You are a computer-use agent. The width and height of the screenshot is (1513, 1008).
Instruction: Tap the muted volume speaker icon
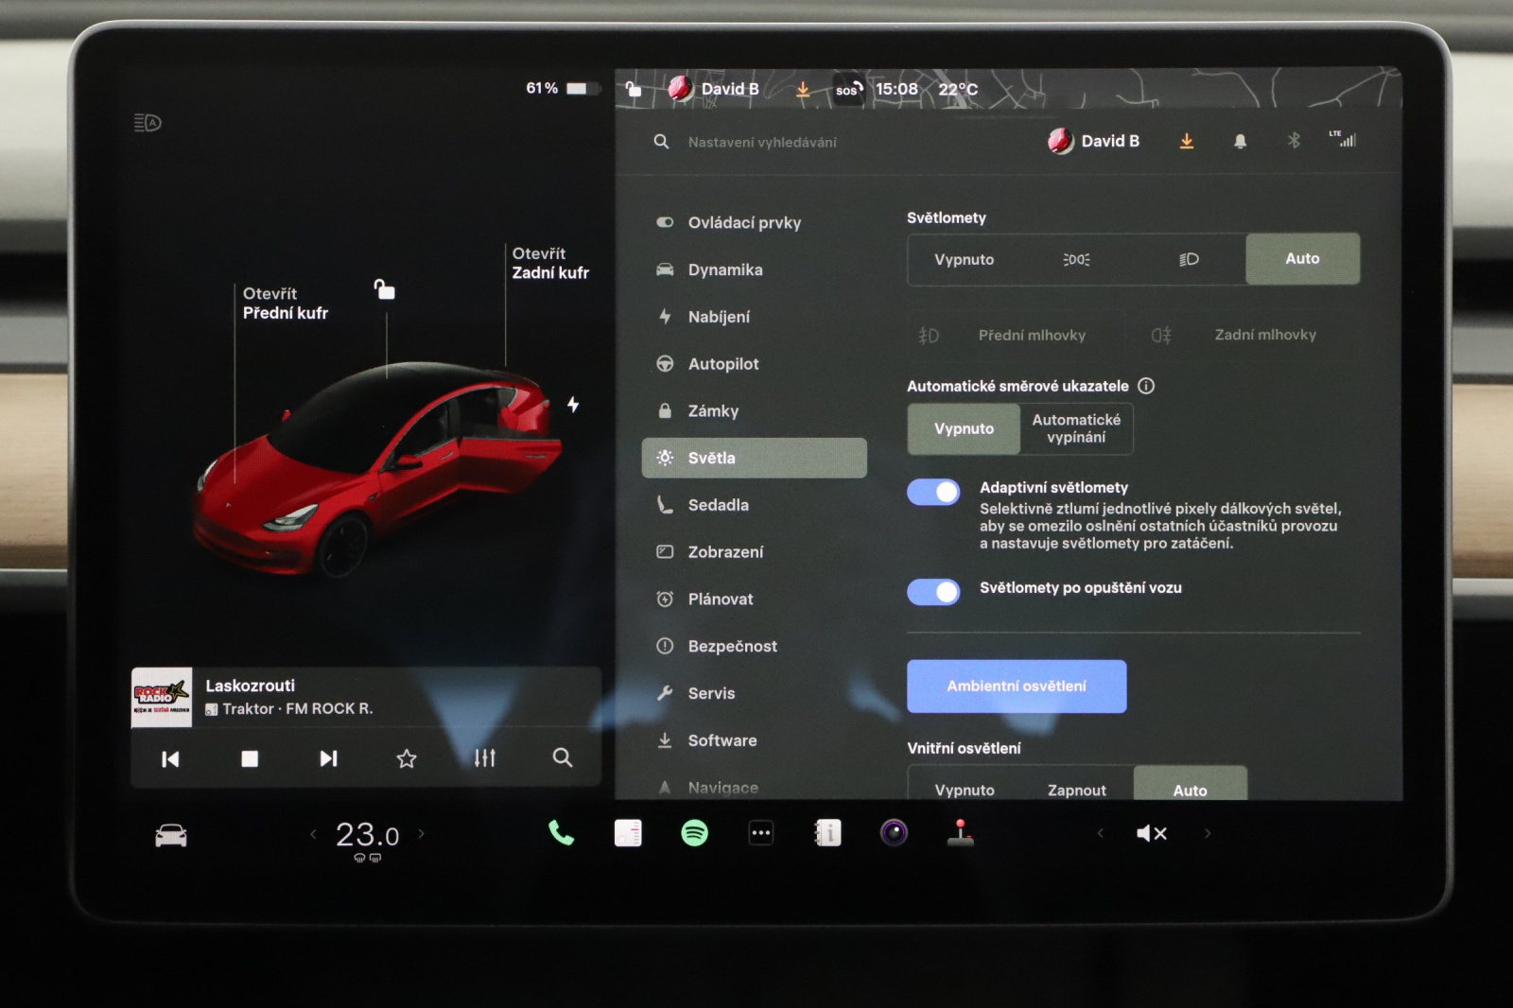coord(1151,833)
